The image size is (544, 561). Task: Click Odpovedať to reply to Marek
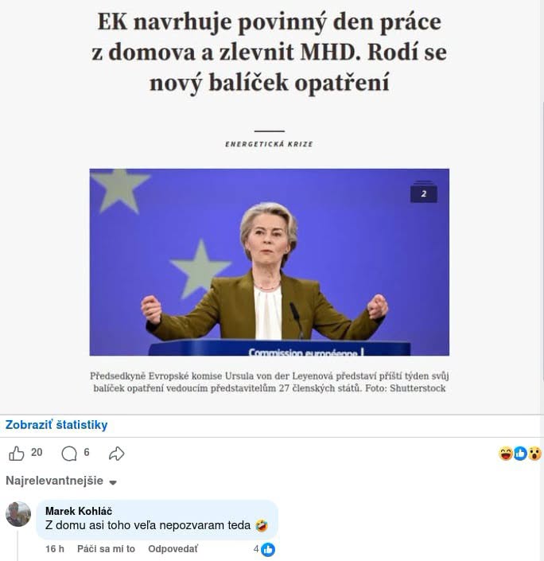click(x=173, y=549)
